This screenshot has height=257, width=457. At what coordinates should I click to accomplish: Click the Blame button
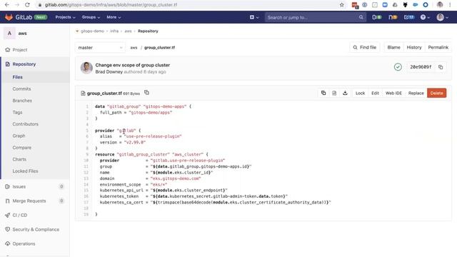point(393,47)
